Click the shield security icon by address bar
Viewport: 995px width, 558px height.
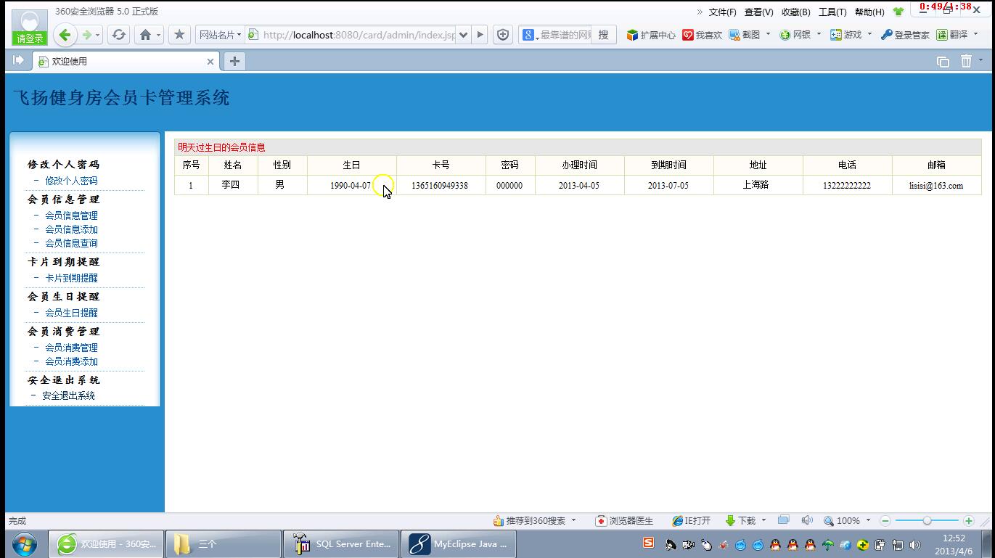click(x=503, y=35)
